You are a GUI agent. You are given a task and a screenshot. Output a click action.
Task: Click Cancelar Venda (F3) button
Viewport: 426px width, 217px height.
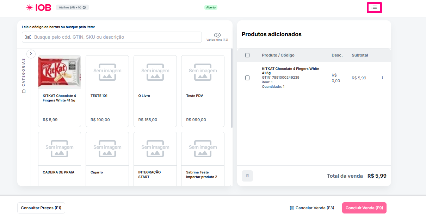click(311, 208)
